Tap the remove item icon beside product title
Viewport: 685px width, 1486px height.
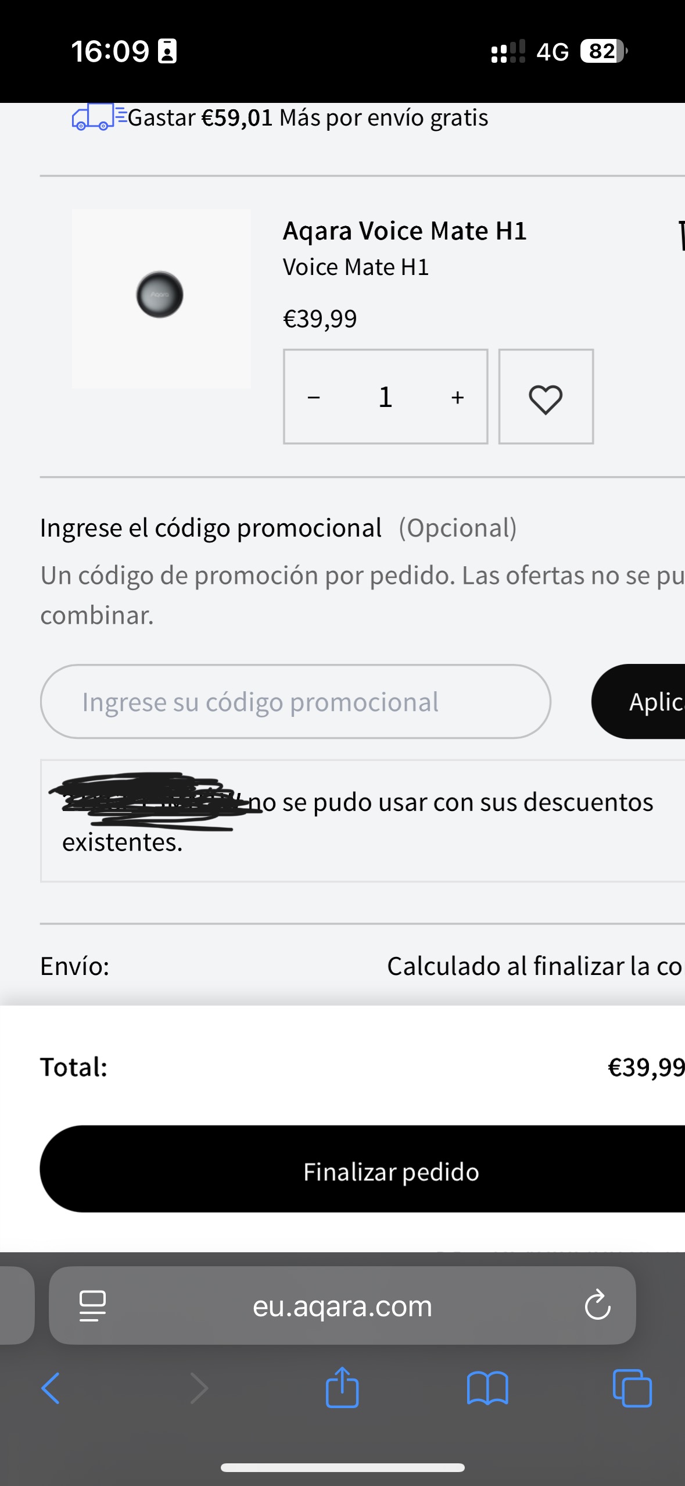coord(680,235)
